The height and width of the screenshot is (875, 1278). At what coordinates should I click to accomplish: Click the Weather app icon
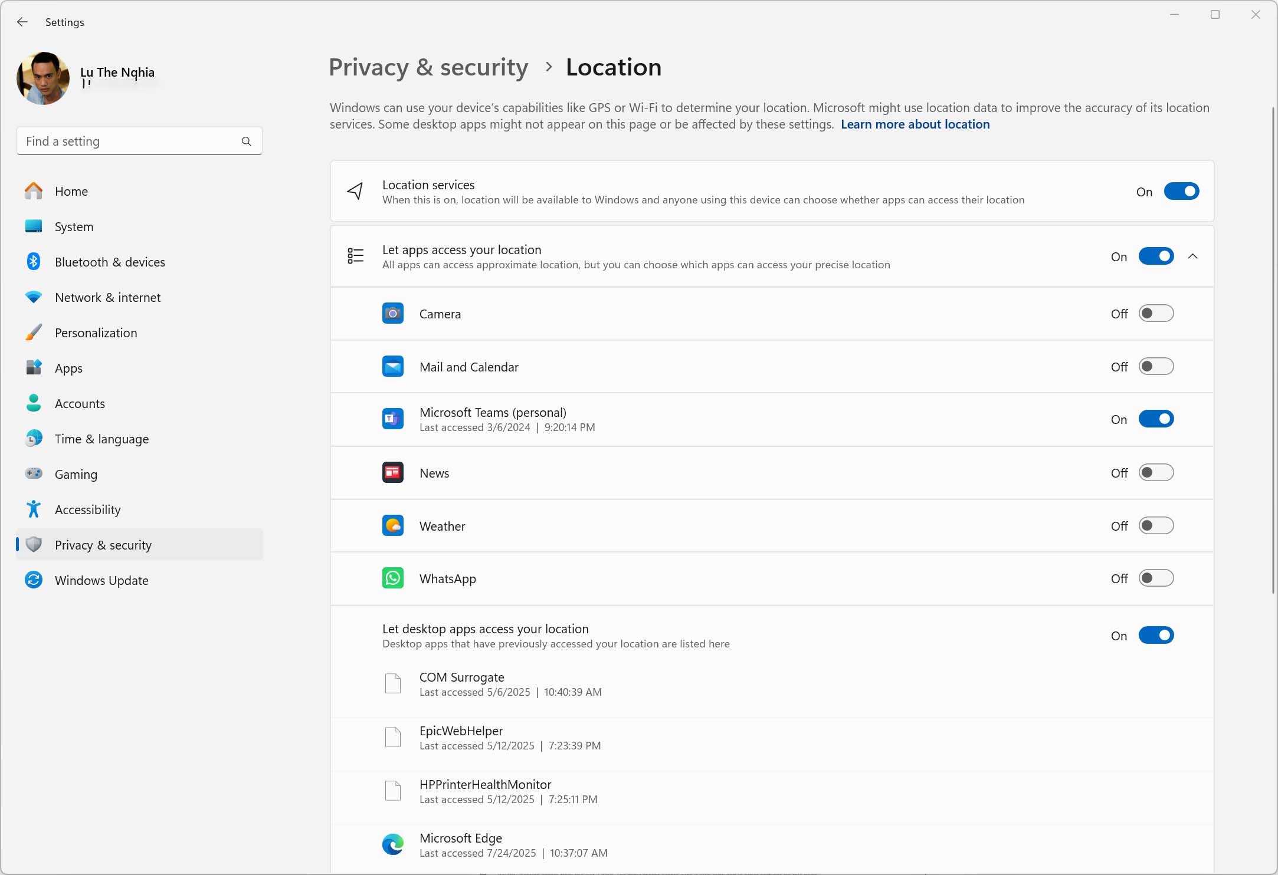pyautogui.click(x=392, y=525)
